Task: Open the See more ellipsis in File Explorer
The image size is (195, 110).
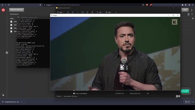Action: [x=116, y=12]
